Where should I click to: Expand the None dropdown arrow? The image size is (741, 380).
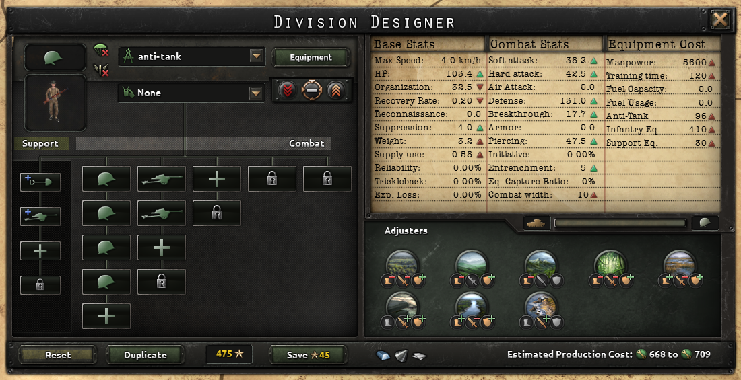[x=256, y=93]
